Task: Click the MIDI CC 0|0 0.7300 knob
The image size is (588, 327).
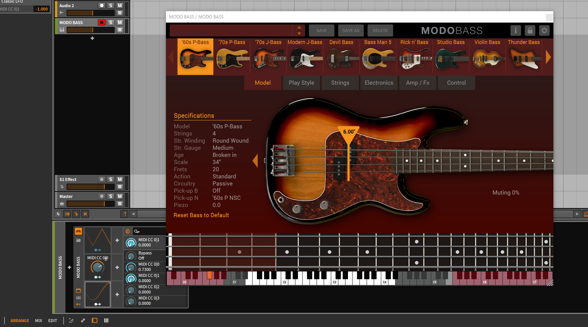Action: [x=131, y=267]
